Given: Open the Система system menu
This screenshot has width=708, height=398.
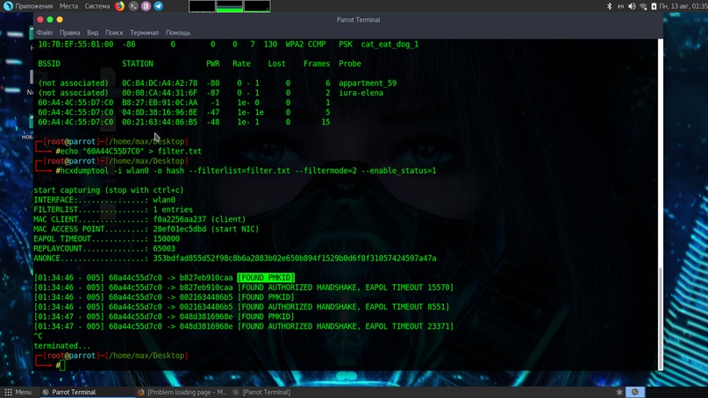Looking at the screenshot, I should (97, 6).
